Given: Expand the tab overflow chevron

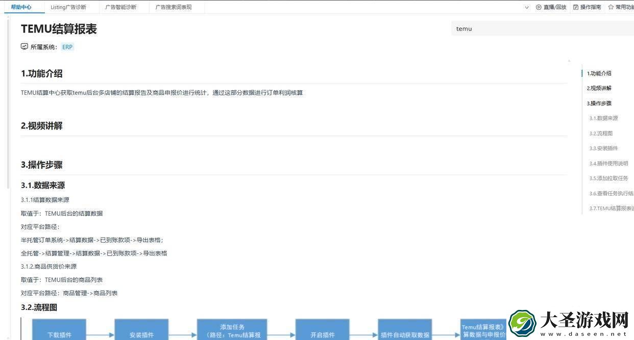Looking at the screenshot, I should pos(527,7).
